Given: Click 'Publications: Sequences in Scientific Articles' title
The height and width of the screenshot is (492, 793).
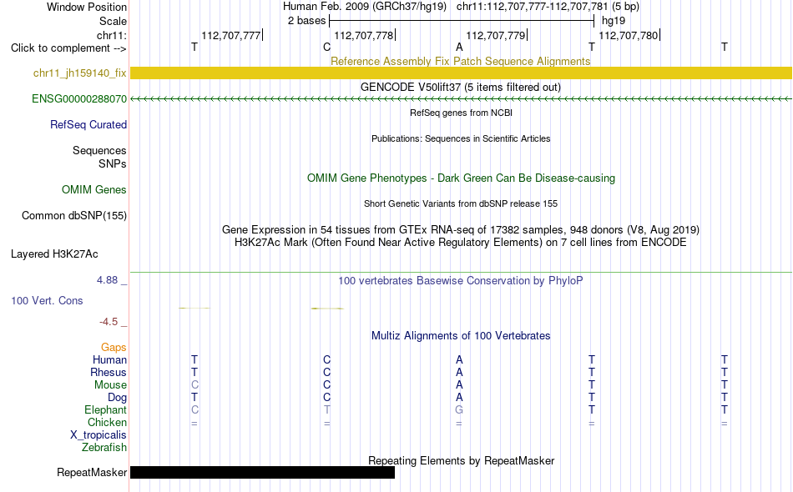Looking at the screenshot, I should pyautogui.click(x=461, y=139).
